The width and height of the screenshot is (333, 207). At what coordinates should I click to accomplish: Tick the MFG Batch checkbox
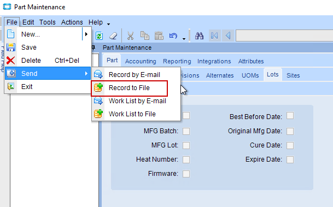(186, 131)
